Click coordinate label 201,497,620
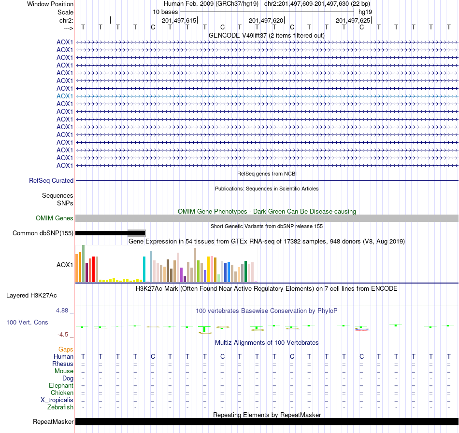Image resolution: width=459 pixels, height=433 pixels. click(266, 20)
